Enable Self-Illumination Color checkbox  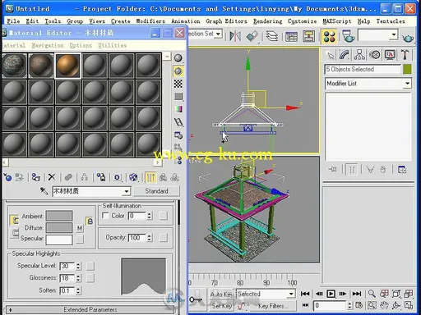pos(105,216)
